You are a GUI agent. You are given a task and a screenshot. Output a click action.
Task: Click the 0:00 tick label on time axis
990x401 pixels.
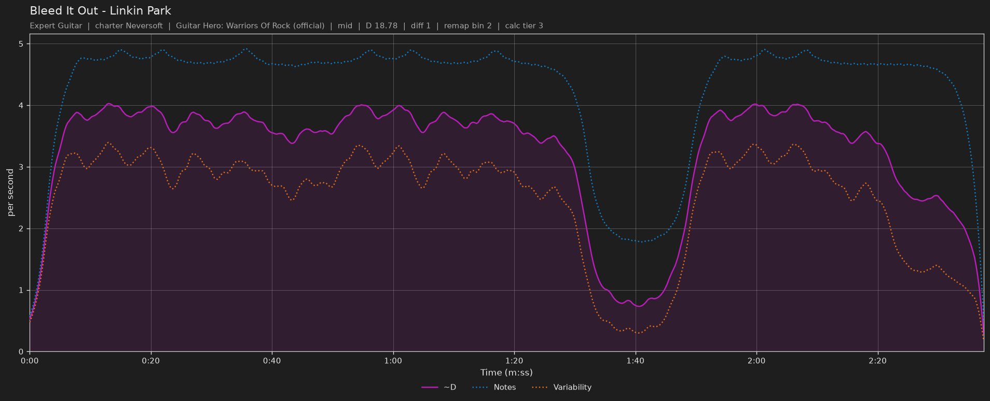pyautogui.click(x=30, y=361)
